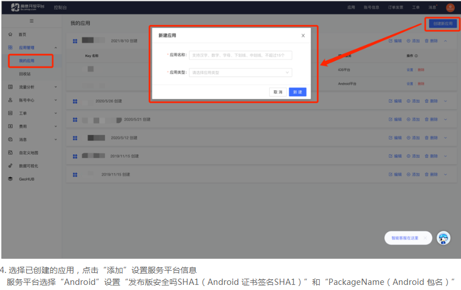The image size is (461, 290).
Task: Delete the app created 2020/5/12
Action: pos(431,138)
